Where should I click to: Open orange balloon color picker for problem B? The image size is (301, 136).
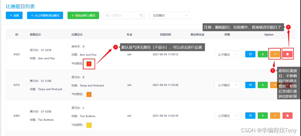[x=89, y=94]
